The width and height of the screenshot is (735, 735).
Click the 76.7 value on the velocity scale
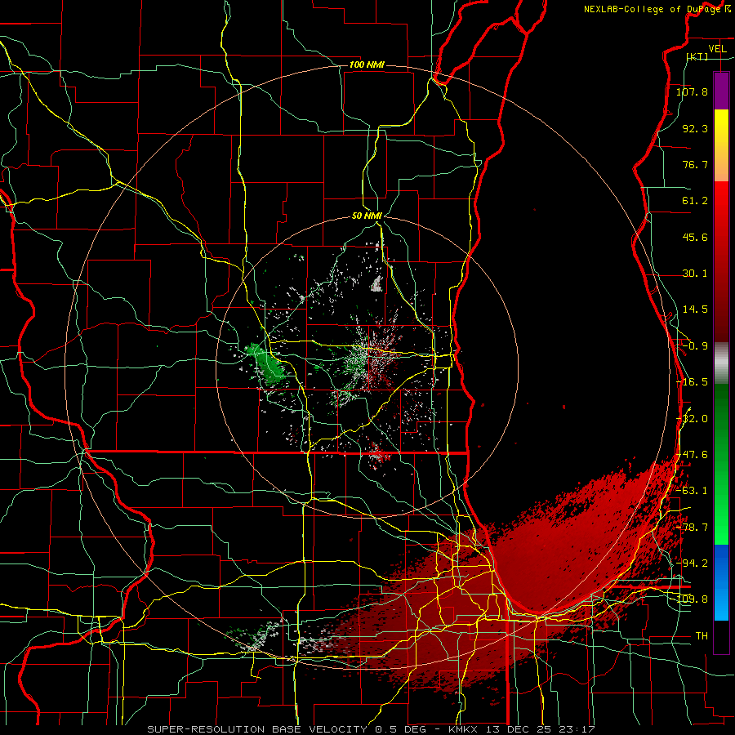click(x=695, y=164)
